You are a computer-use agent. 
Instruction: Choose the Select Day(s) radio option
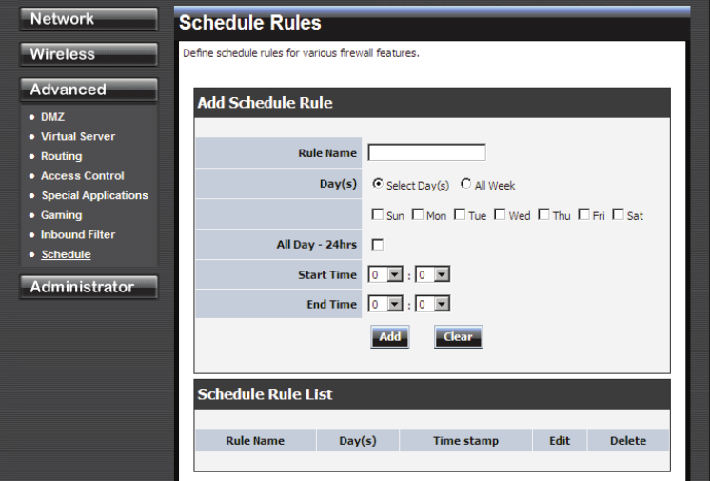[377, 184]
